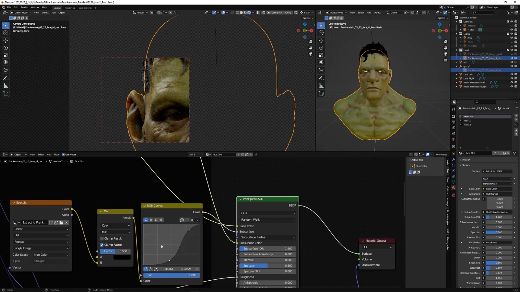Open the Random Walk subsurface method dropdown
The image size is (520, 292).
(267, 220)
